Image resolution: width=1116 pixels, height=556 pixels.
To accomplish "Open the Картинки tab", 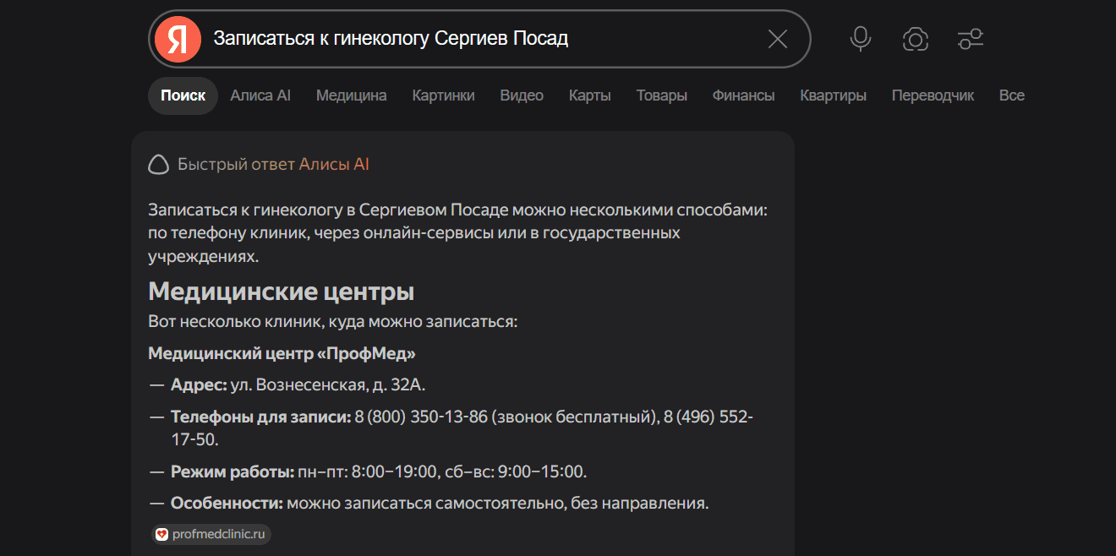I will point(443,95).
